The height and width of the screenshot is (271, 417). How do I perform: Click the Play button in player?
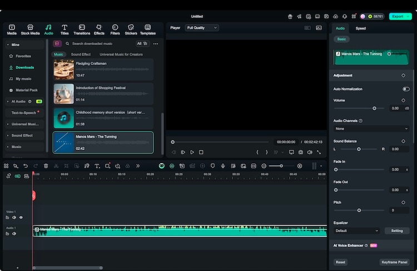[x=192, y=152]
